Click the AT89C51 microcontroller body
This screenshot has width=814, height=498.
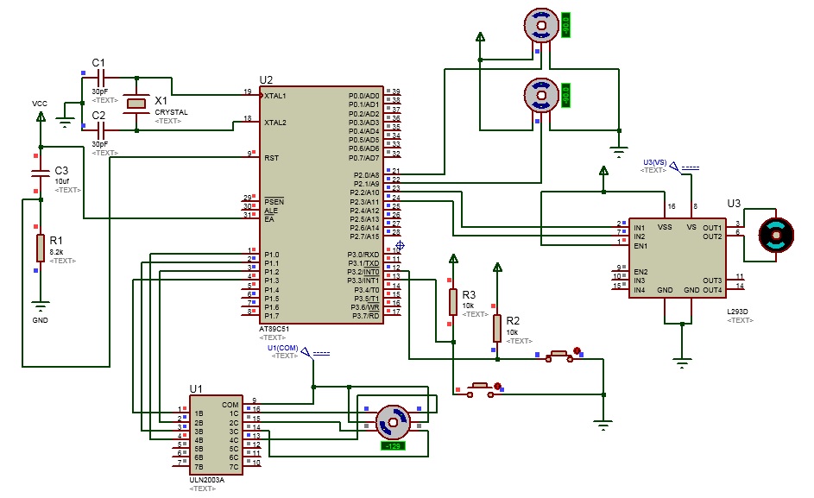coord(321,205)
